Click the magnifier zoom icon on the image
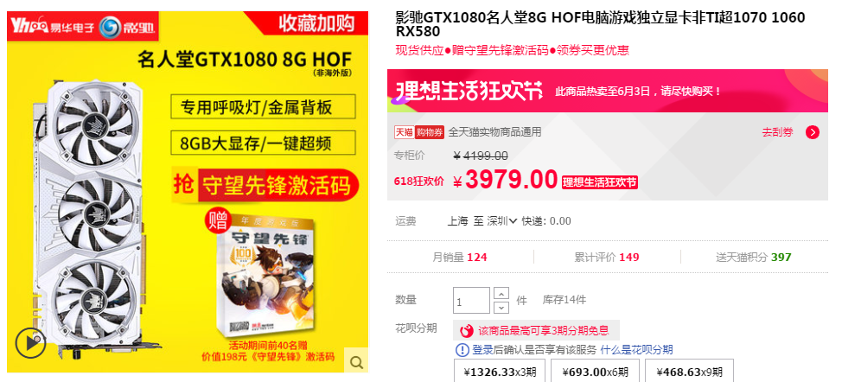Image resolution: width=842 pixels, height=382 pixels. click(356, 361)
